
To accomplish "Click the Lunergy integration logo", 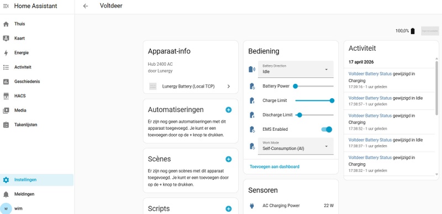I will coord(152,87).
